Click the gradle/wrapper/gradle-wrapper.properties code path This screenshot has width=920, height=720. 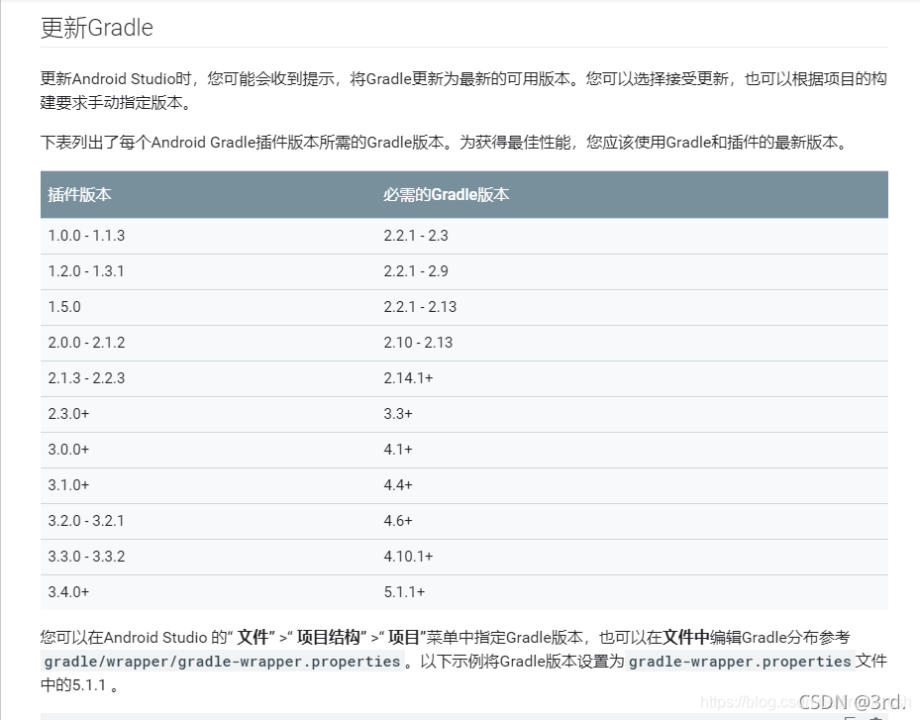pos(223,662)
